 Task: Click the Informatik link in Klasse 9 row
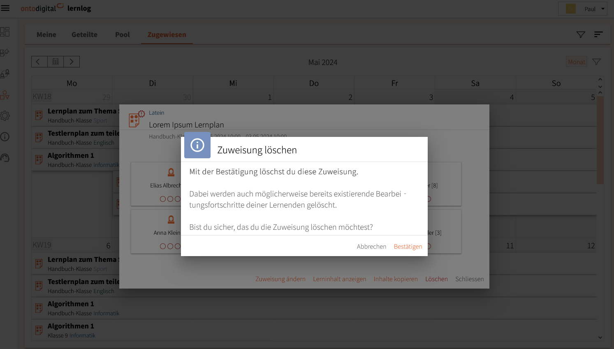[82, 335]
